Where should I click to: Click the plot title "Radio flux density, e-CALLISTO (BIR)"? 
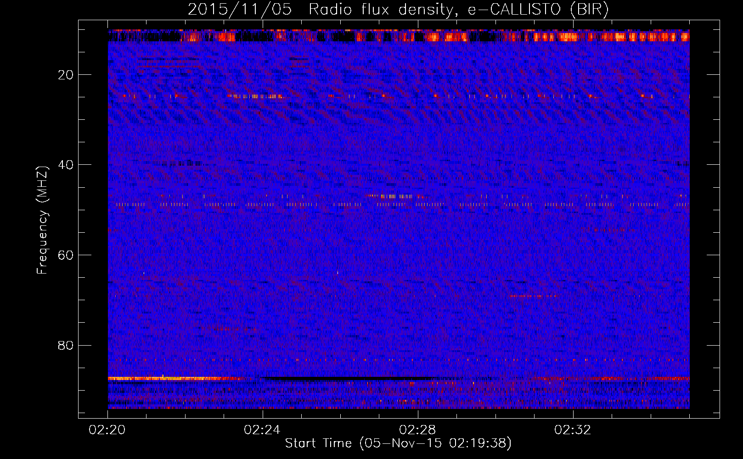tap(458, 10)
